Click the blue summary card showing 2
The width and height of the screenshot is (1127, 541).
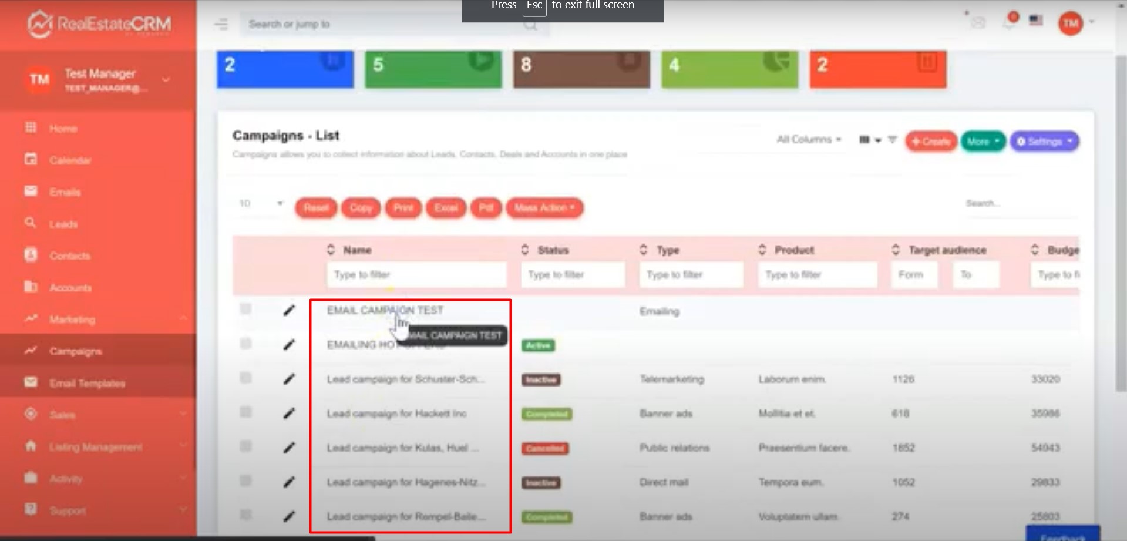coord(285,69)
